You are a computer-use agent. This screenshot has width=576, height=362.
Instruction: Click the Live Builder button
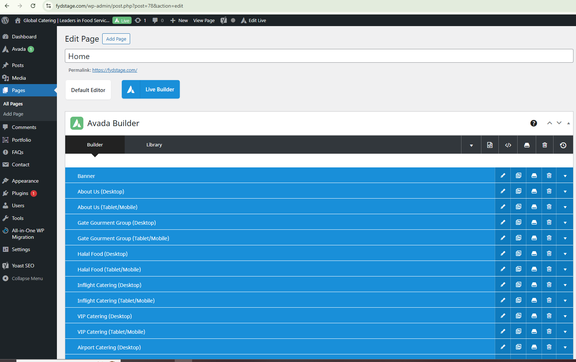tap(151, 90)
